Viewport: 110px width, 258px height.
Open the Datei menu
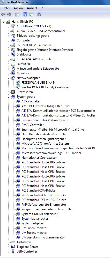(x=6, y=8)
